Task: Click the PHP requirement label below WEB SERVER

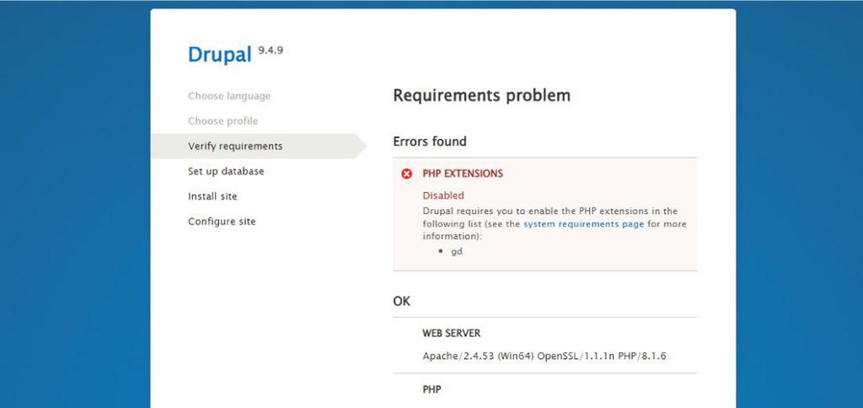Action: tap(431, 389)
